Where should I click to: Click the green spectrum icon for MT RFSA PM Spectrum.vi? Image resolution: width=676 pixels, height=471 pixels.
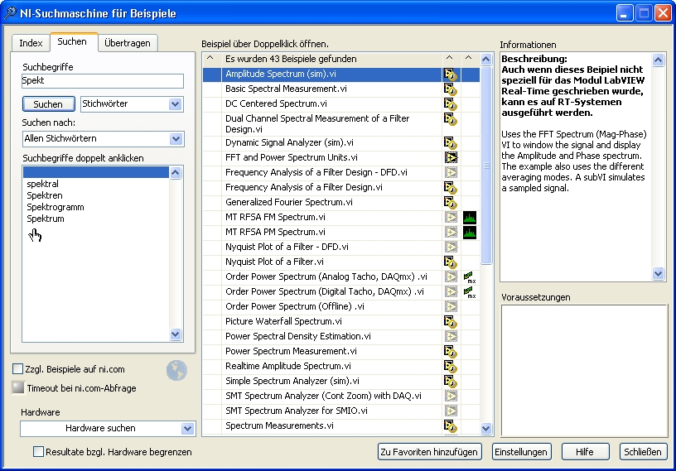[x=470, y=232]
